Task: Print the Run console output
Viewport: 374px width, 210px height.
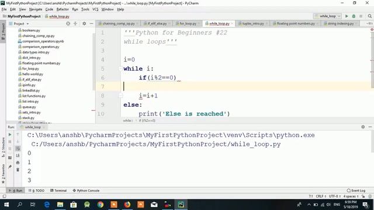Action: (18, 163)
